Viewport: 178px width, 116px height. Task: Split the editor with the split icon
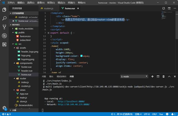coord(169,8)
